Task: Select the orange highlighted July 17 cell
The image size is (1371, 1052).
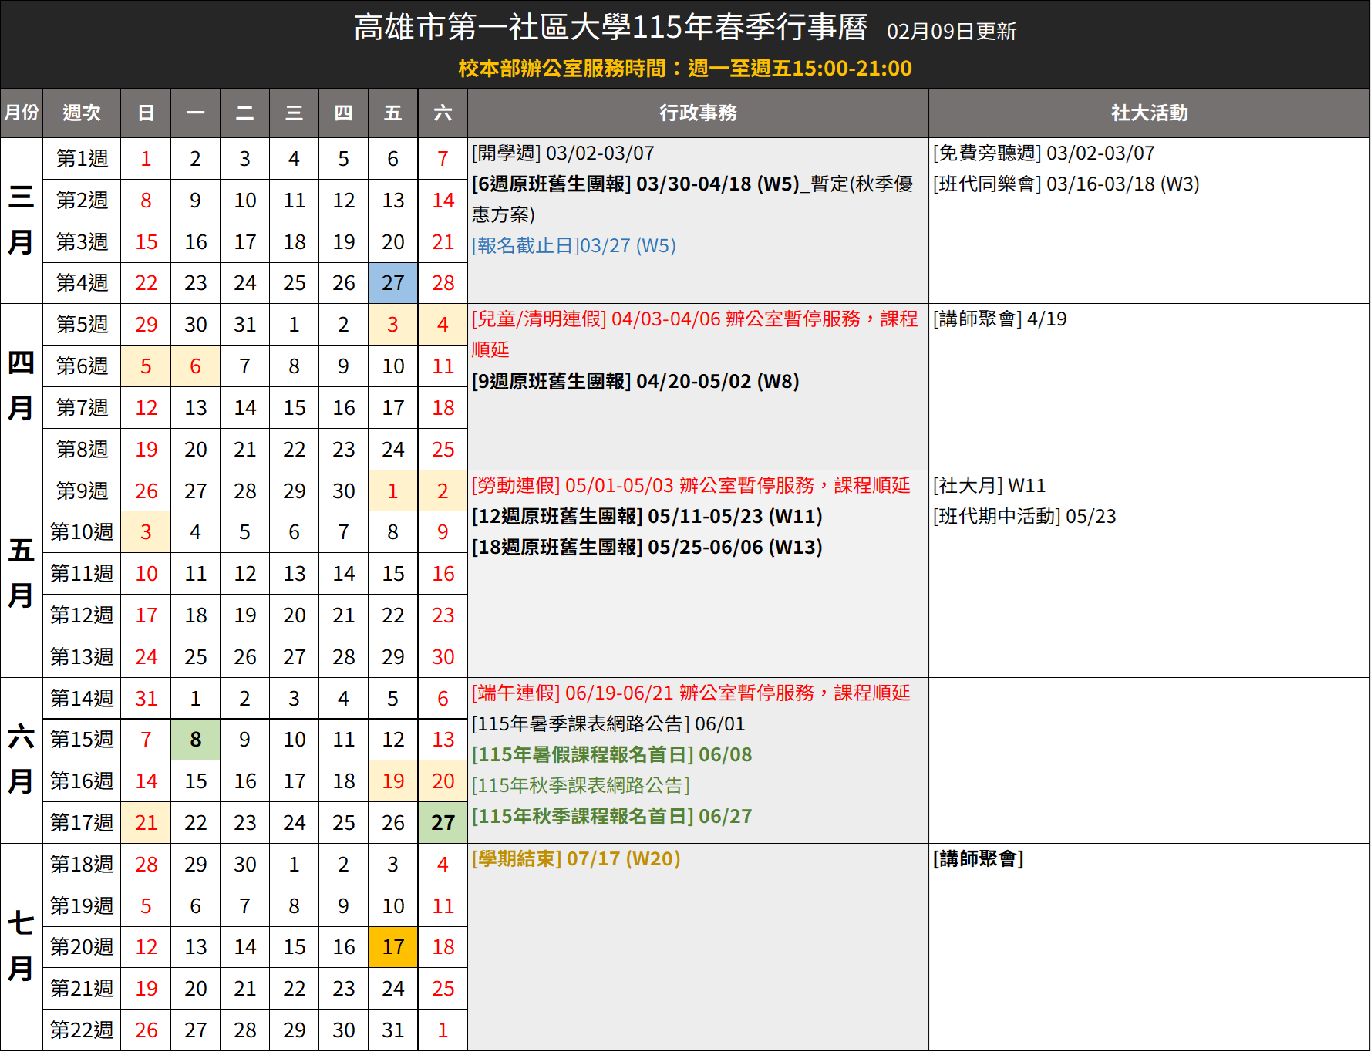Action: click(392, 947)
